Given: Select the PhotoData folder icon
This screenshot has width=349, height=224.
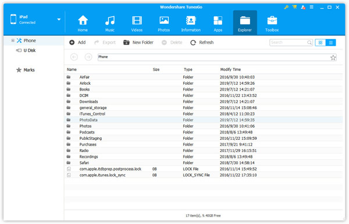Looking at the screenshot, I should tap(69, 120).
